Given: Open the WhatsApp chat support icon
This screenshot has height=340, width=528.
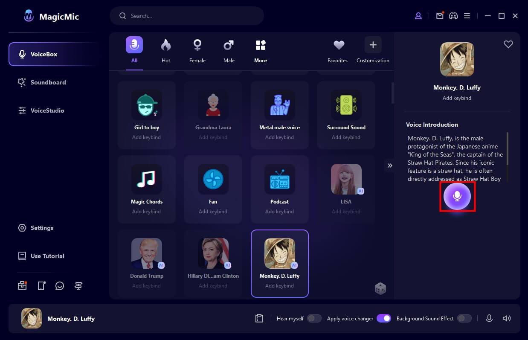Looking at the screenshot, I should pos(60,286).
